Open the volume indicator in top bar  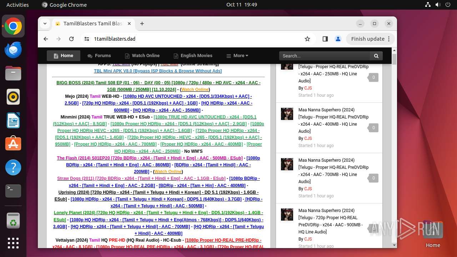(x=438, y=5)
